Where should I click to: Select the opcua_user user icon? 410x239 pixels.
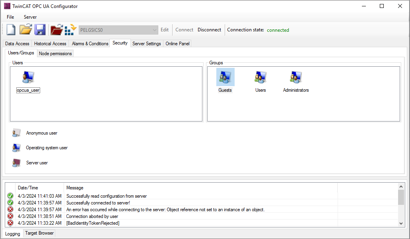tap(28, 77)
